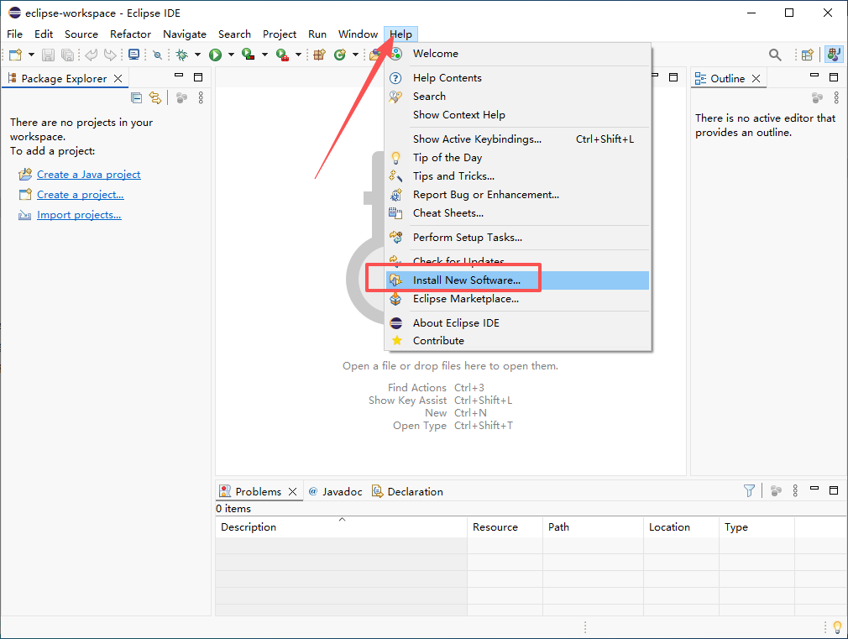Expand the External Tools dropdown arrow

pyautogui.click(x=298, y=55)
